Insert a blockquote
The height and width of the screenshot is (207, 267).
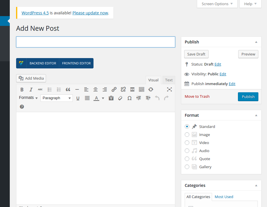[68, 89]
